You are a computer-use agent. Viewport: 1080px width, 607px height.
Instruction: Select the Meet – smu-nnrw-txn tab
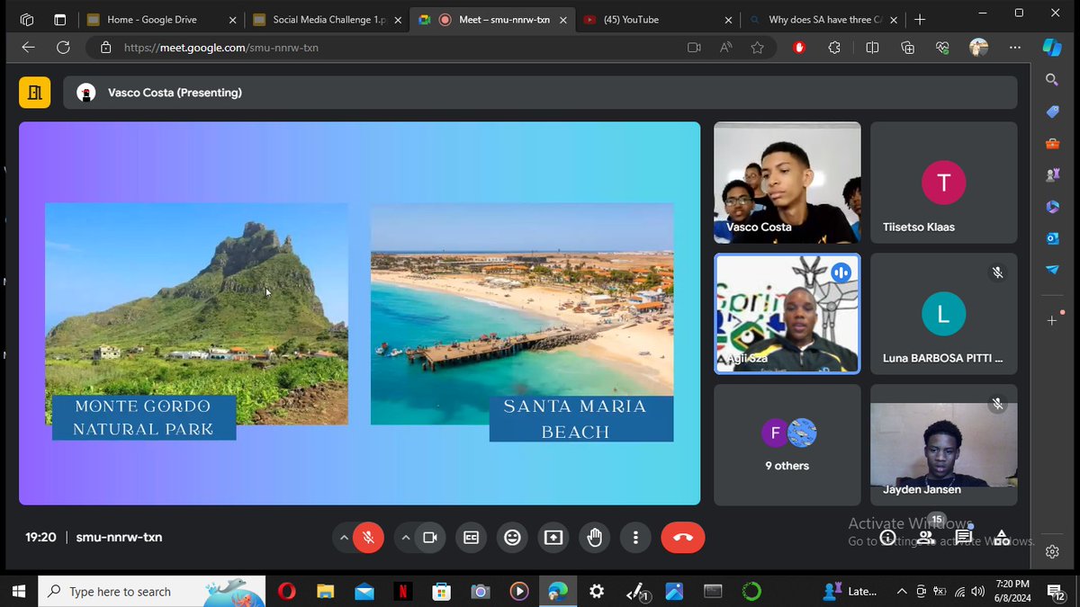point(493,20)
